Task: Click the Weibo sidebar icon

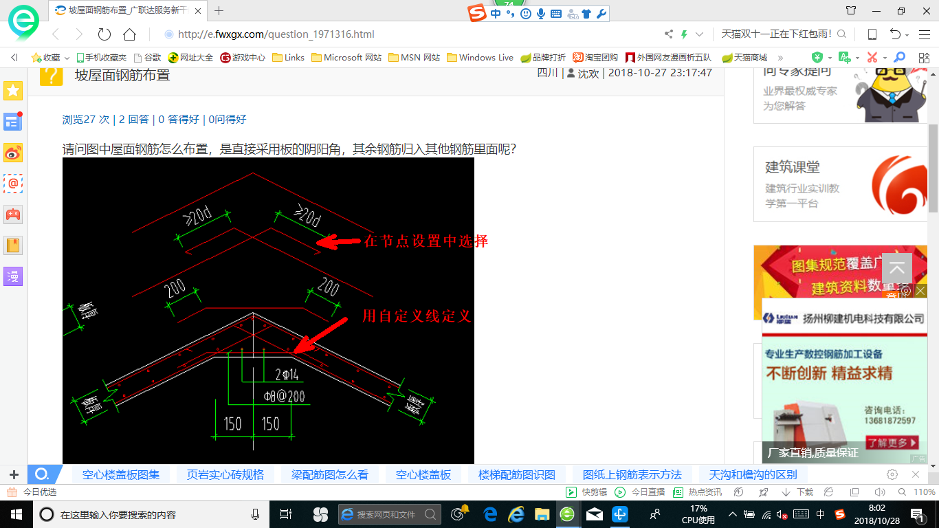Action: pyautogui.click(x=13, y=153)
